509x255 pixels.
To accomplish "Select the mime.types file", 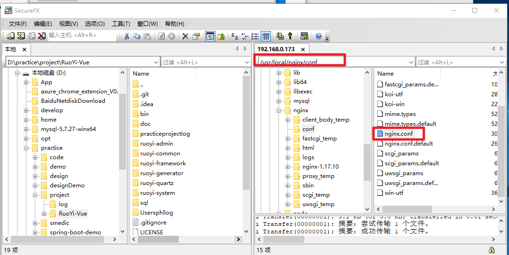I will click(x=400, y=114).
